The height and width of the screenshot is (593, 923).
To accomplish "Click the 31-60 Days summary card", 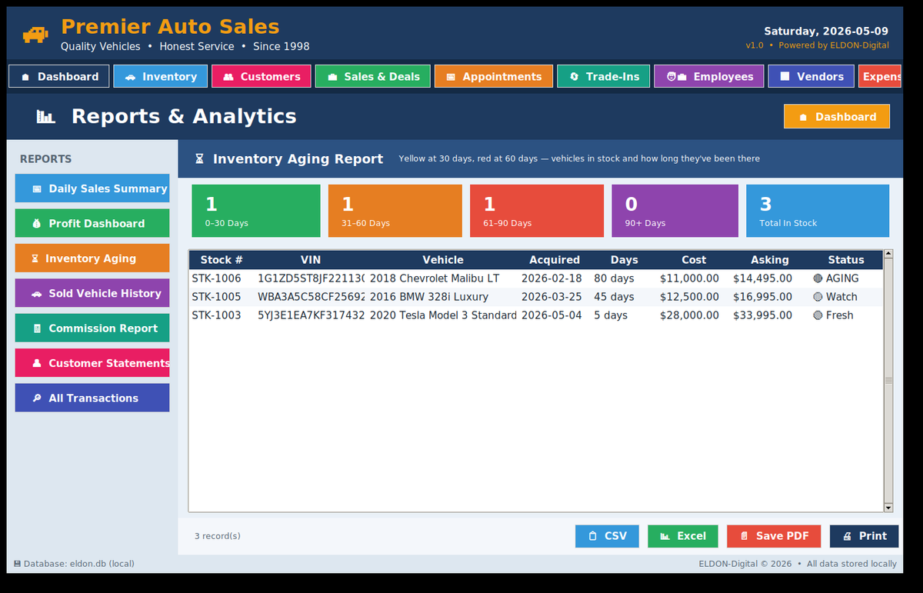I will click(395, 211).
